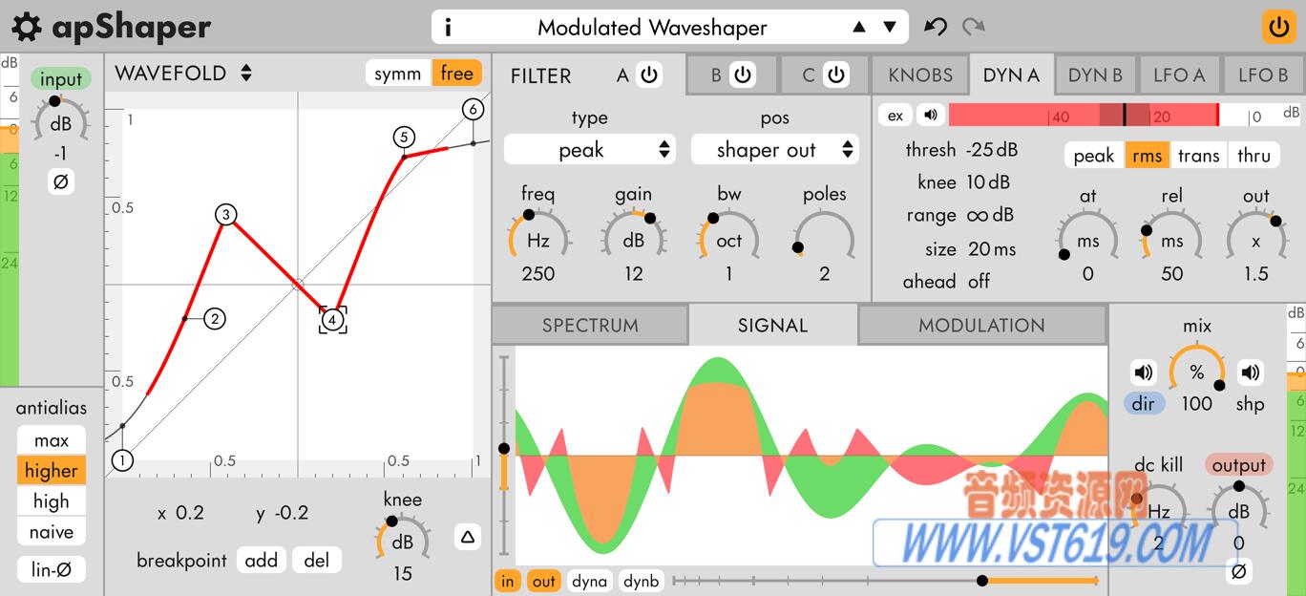Click the redo arrow icon
Image resolution: width=1306 pixels, height=596 pixels.
click(x=973, y=27)
